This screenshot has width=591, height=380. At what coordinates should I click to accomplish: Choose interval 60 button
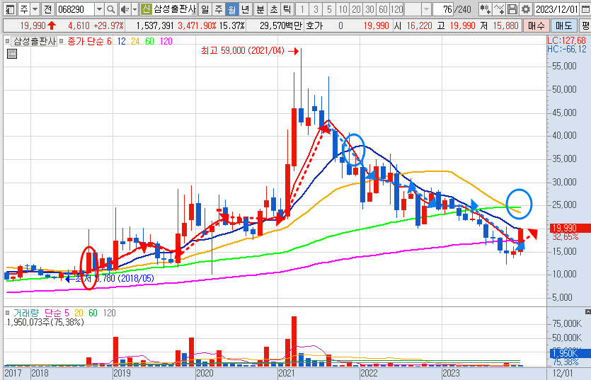(x=383, y=9)
